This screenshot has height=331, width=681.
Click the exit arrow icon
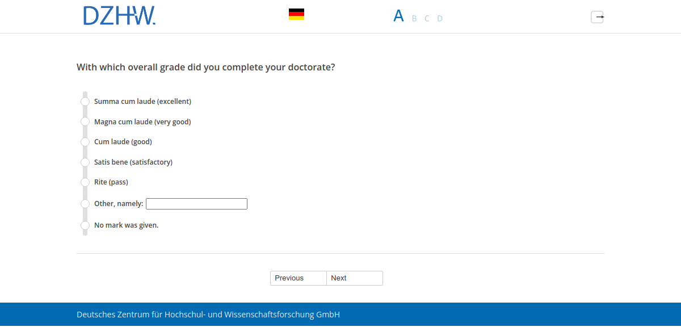coord(597,17)
